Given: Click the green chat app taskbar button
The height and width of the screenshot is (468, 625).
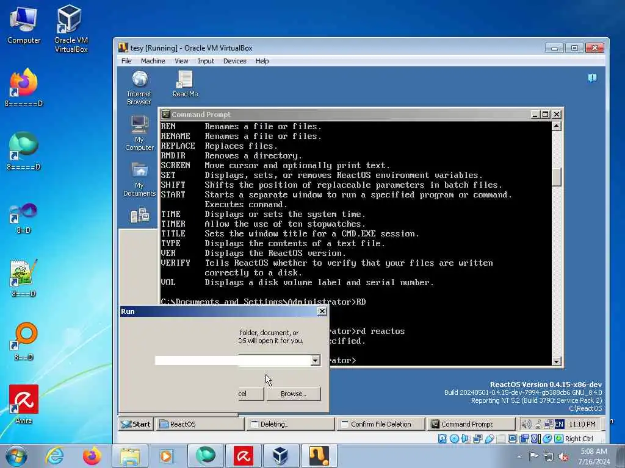Looking at the screenshot, I should coord(205,456).
